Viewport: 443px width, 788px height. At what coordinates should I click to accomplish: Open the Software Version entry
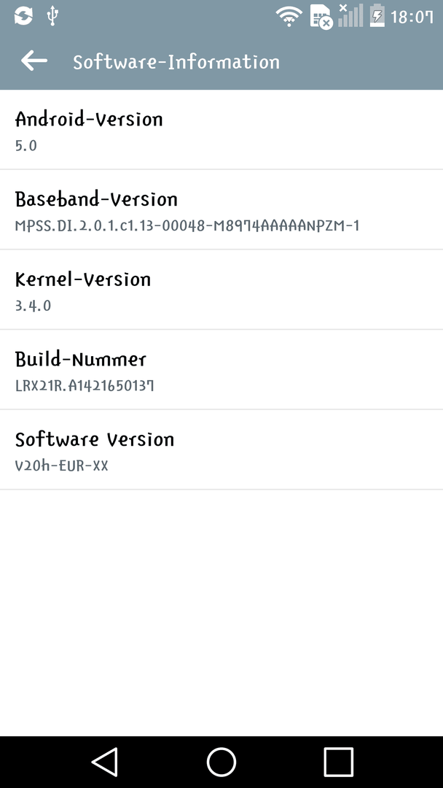(x=221, y=449)
